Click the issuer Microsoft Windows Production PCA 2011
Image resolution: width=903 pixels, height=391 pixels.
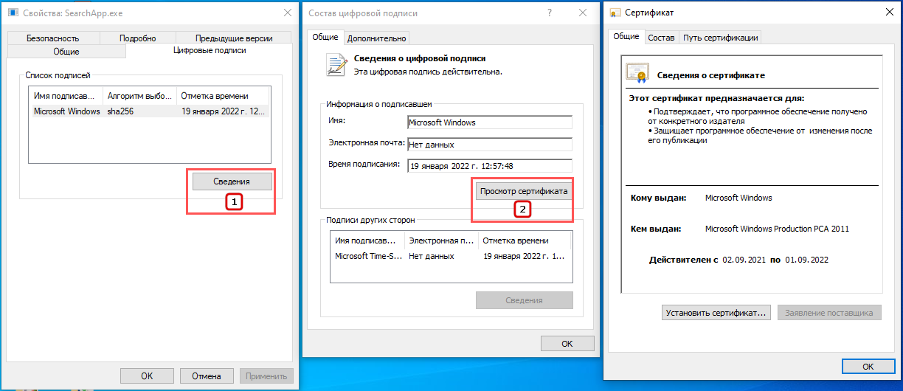tap(777, 229)
